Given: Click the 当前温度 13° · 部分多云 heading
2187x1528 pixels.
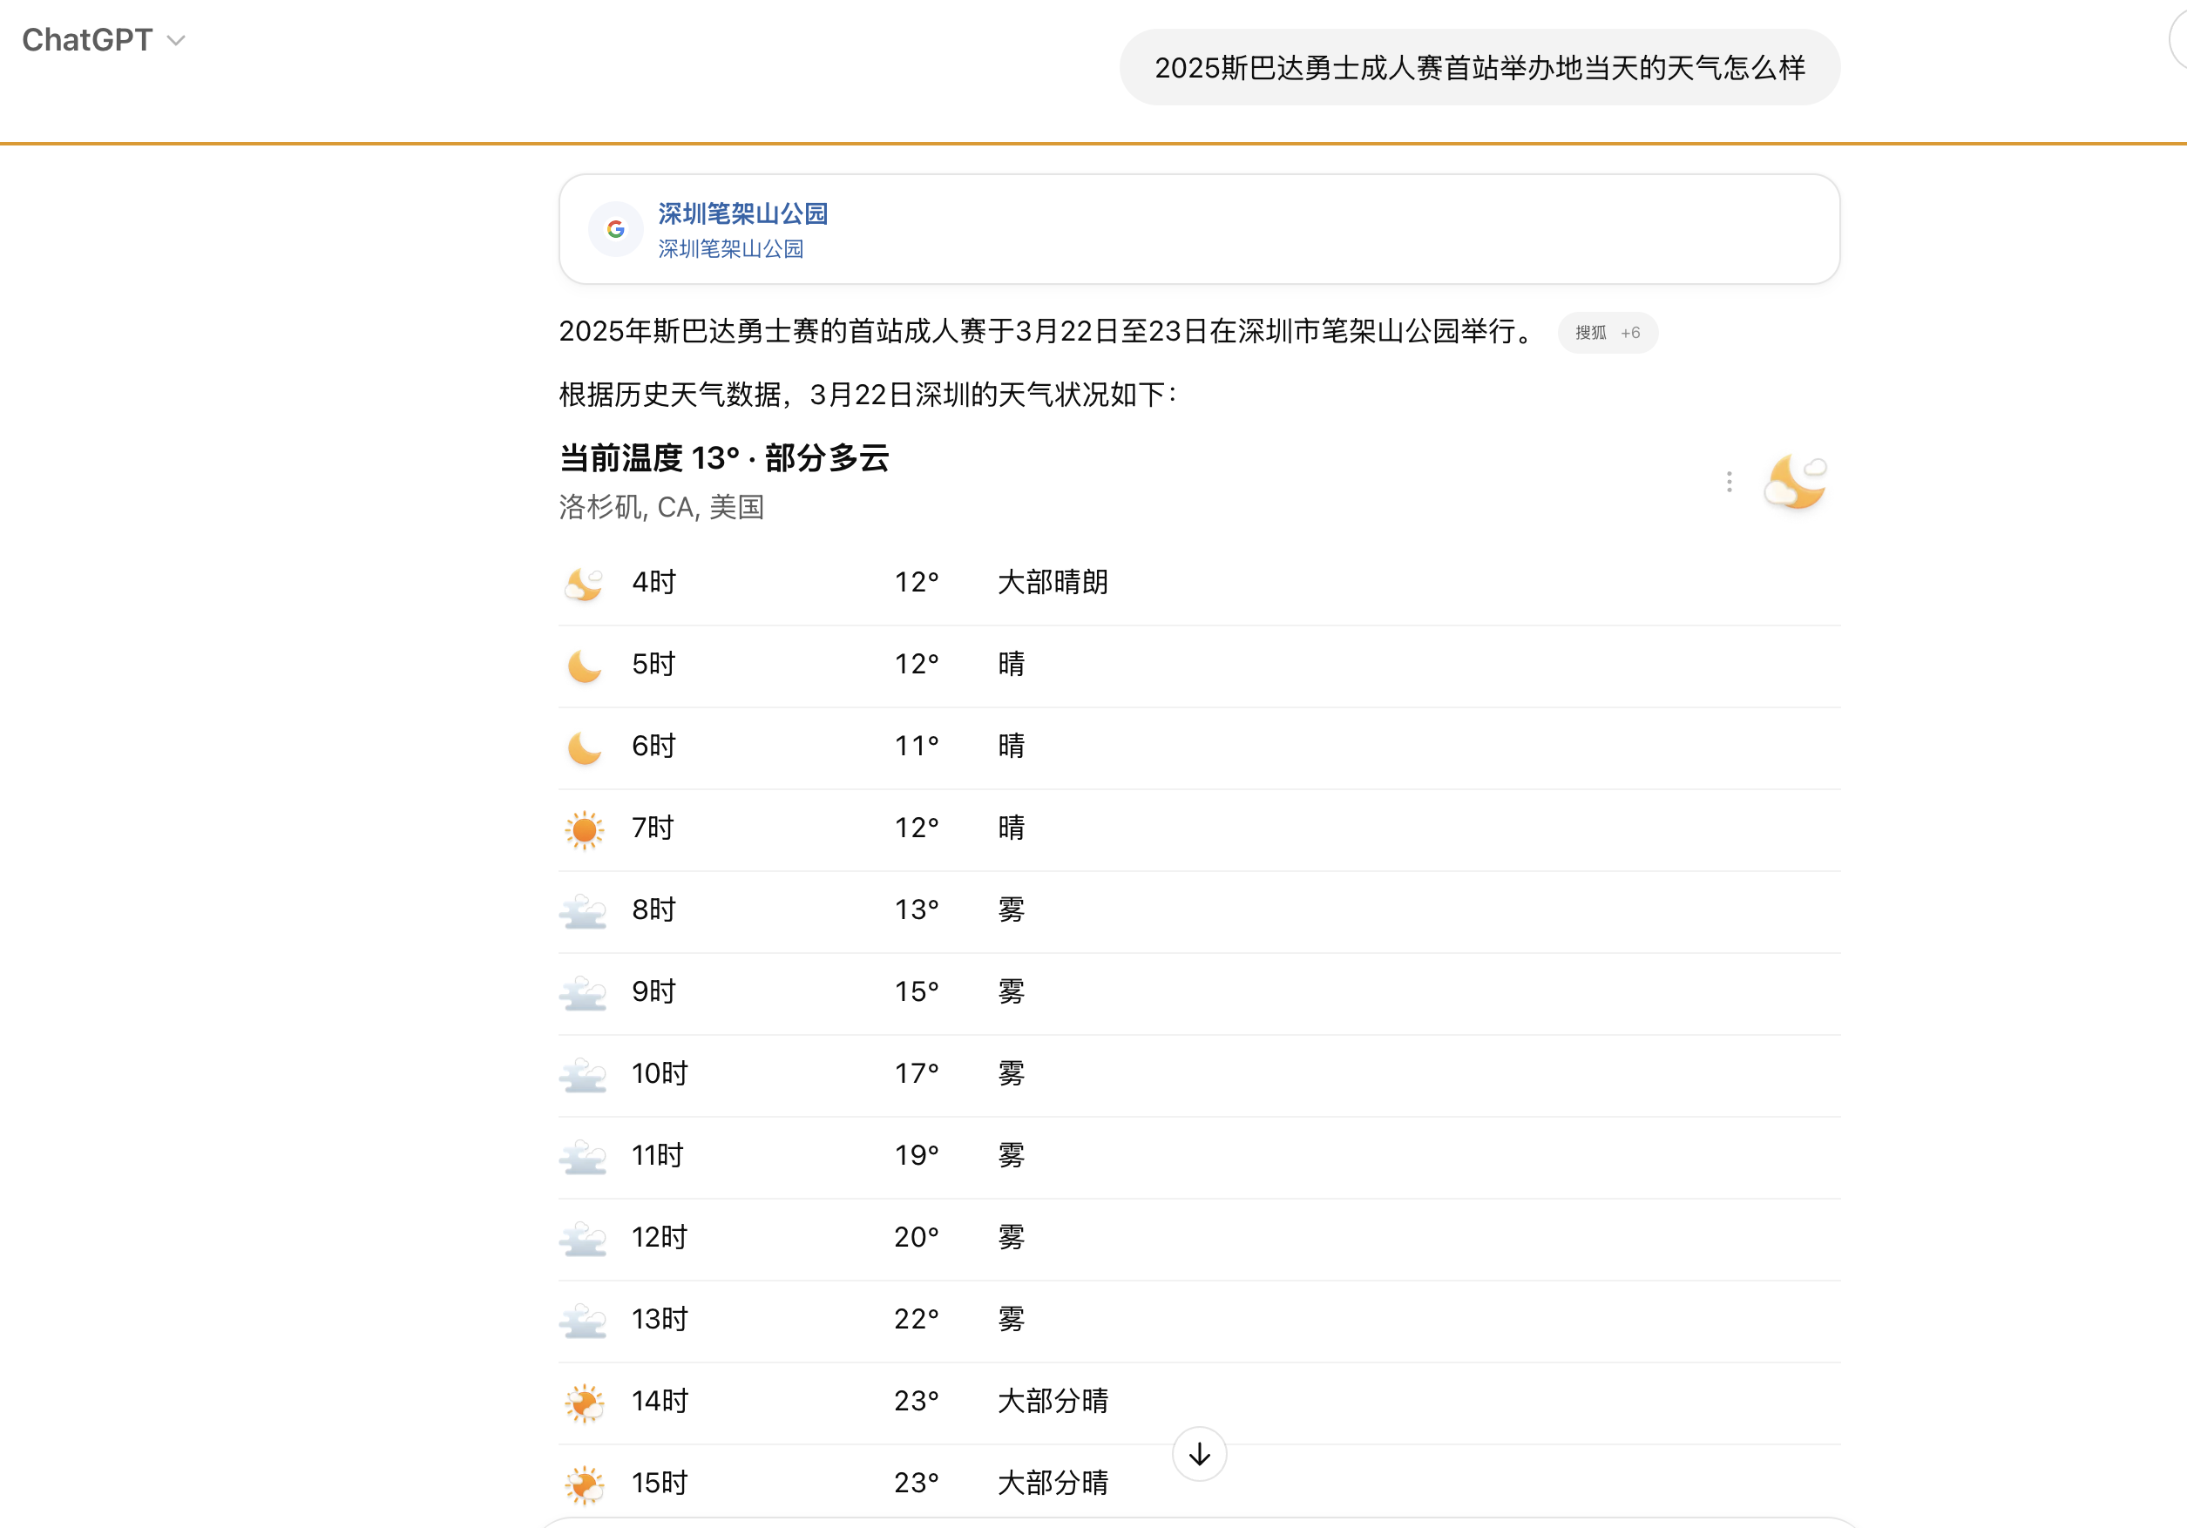Looking at the screenshot, I should (x=724, y=458).
